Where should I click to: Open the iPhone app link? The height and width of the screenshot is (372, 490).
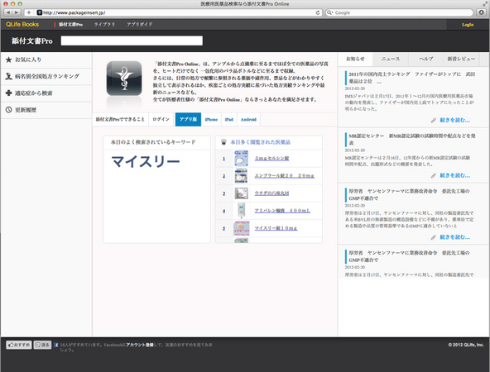click(211, 119)
